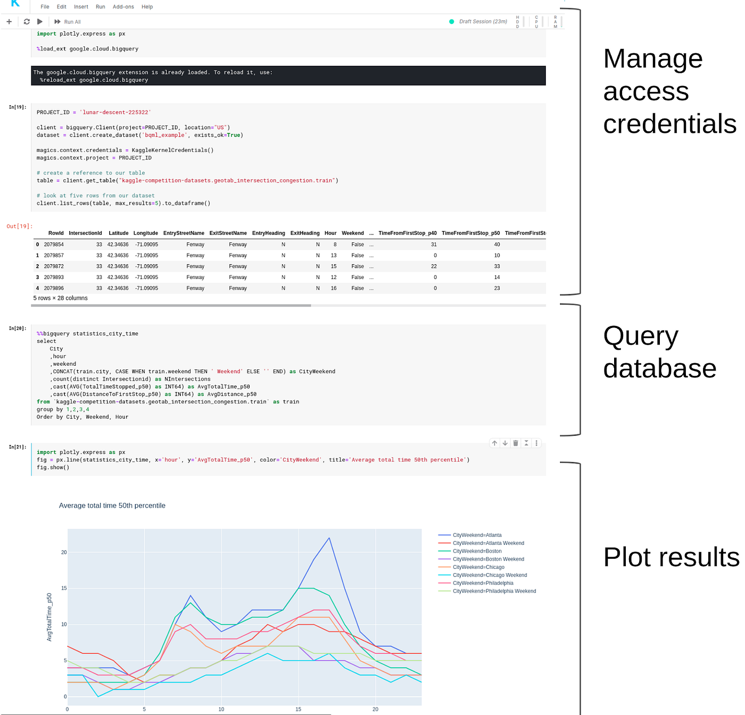Screen dimensions: 745x715
Task: Open the File menu
Action: (45, 6)
